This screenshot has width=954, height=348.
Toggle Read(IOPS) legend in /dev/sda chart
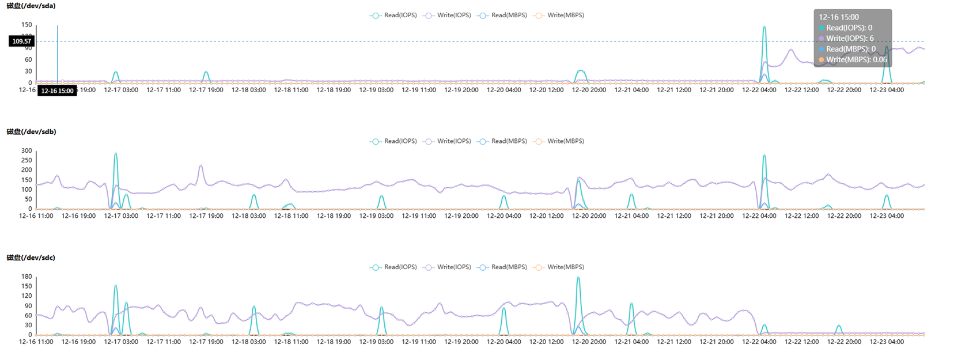[393, 16]
